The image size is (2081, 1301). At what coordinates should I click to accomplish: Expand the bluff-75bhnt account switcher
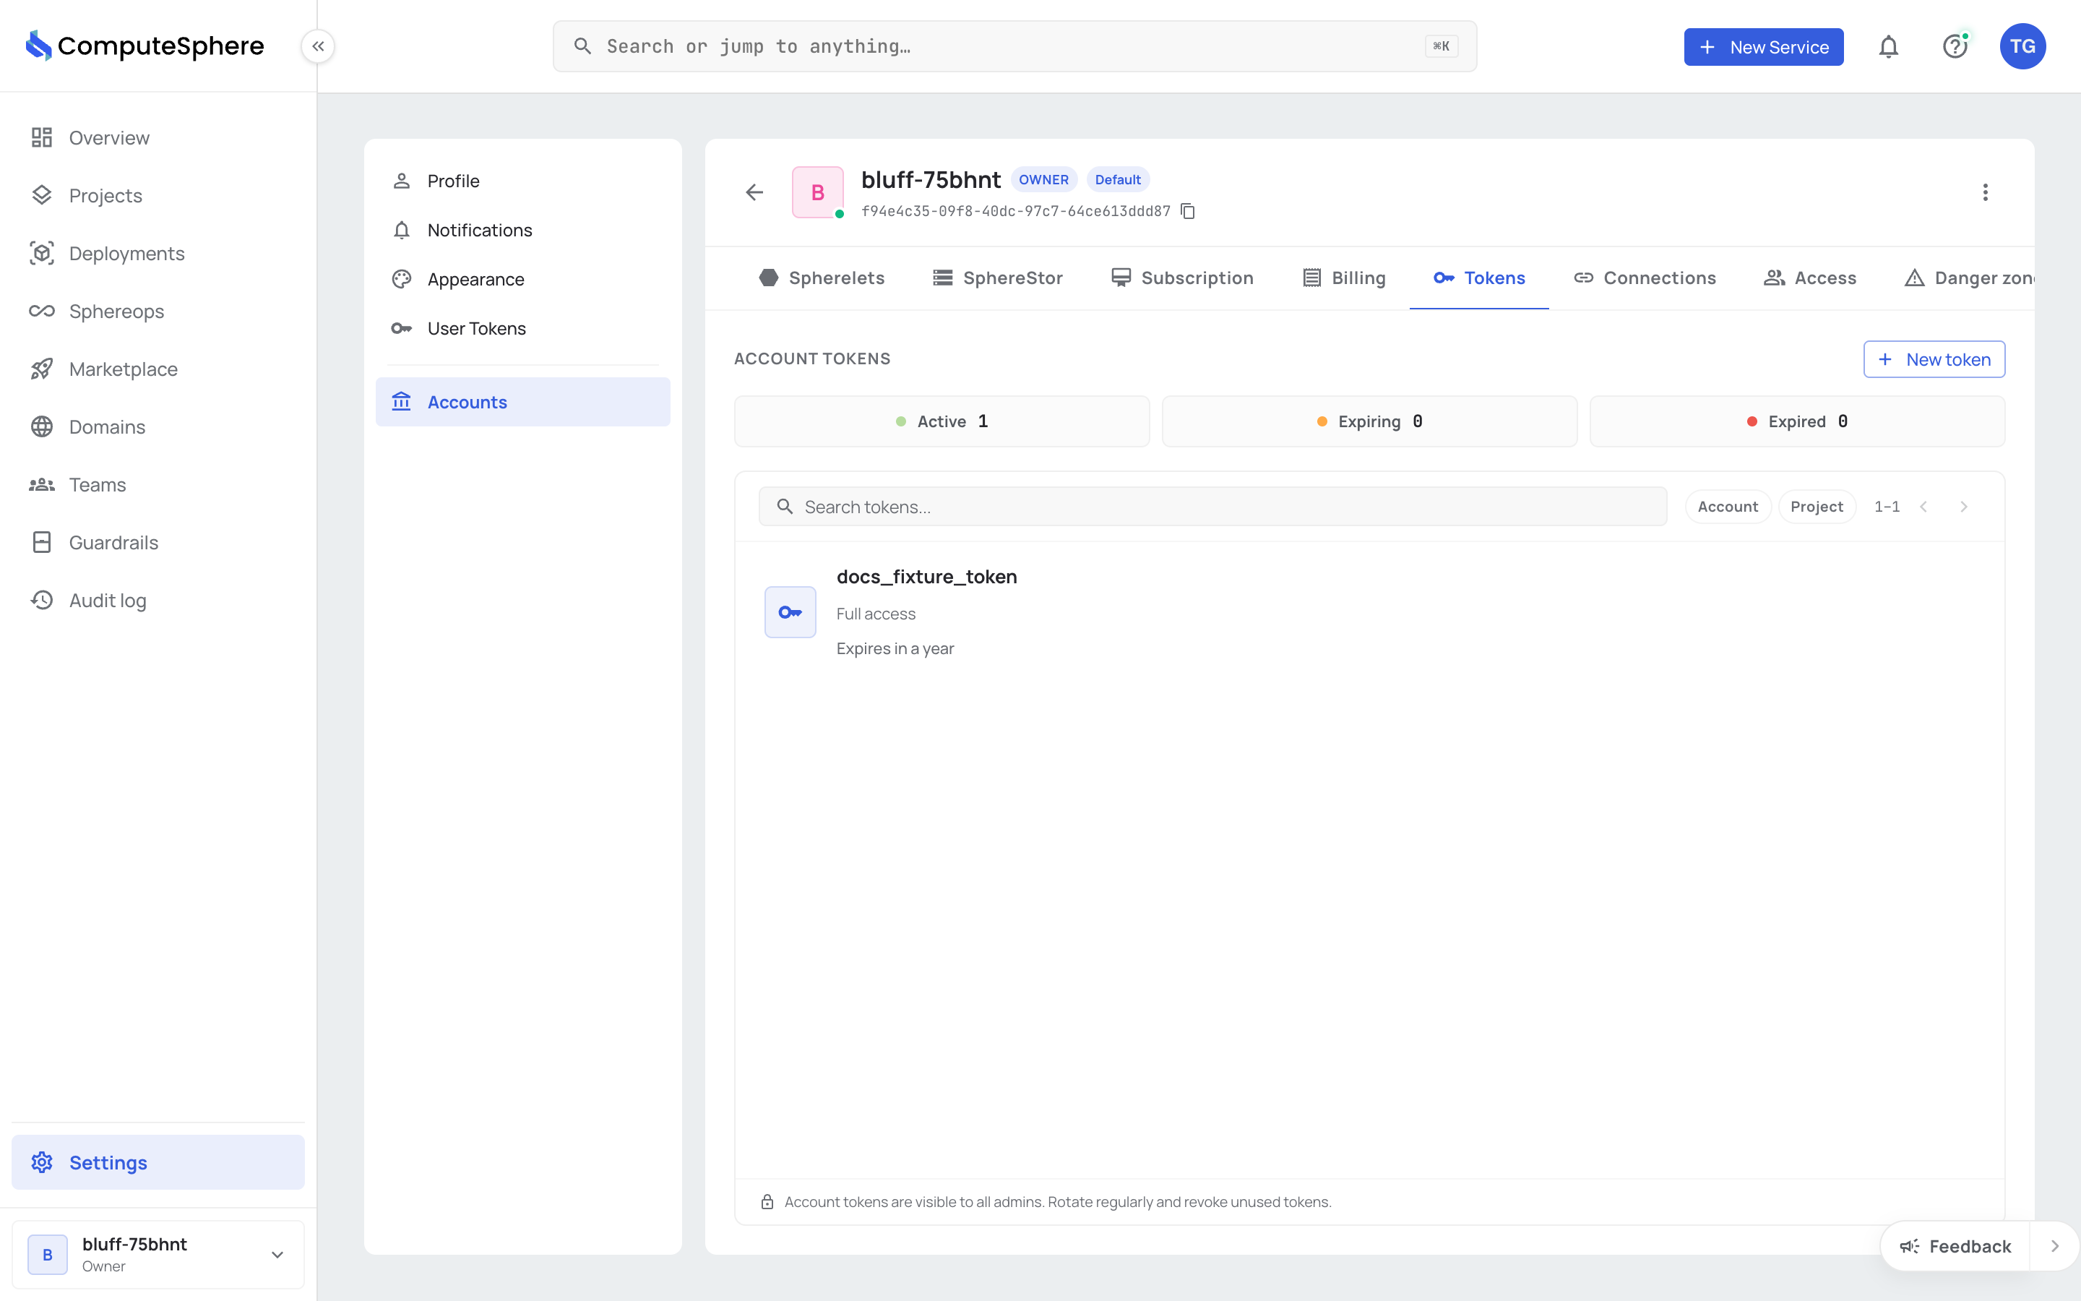coord(158,1255)
